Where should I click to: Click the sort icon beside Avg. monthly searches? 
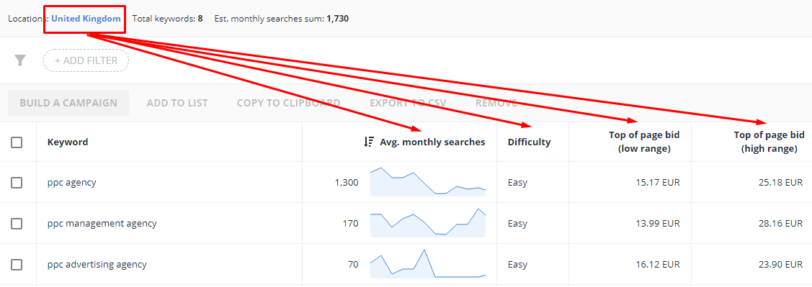[x=369, y=142]
